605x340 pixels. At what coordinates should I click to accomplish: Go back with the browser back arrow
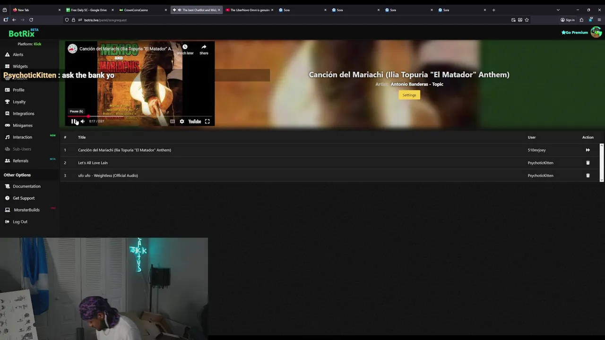[x=14, y=20]
